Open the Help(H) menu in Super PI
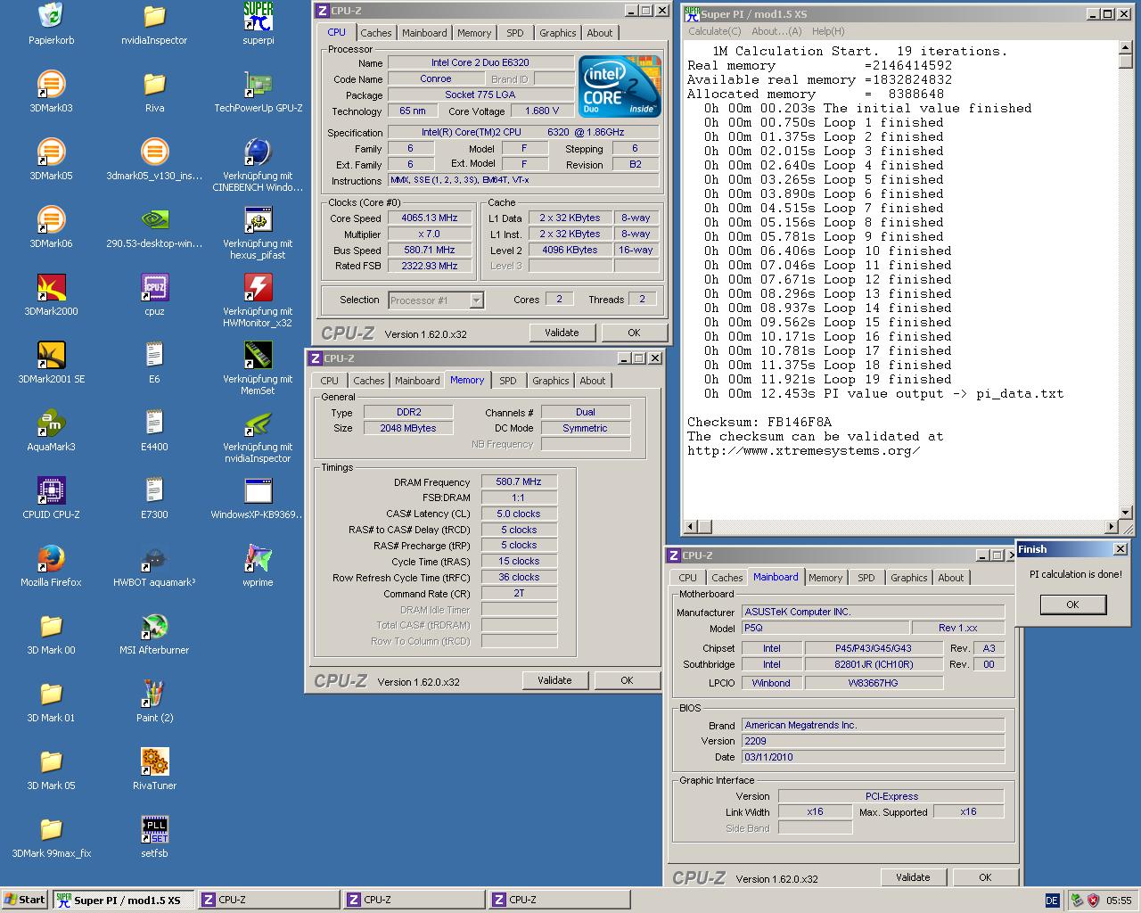The width and height of the screenshot is (1141, 913). [827, 31]
